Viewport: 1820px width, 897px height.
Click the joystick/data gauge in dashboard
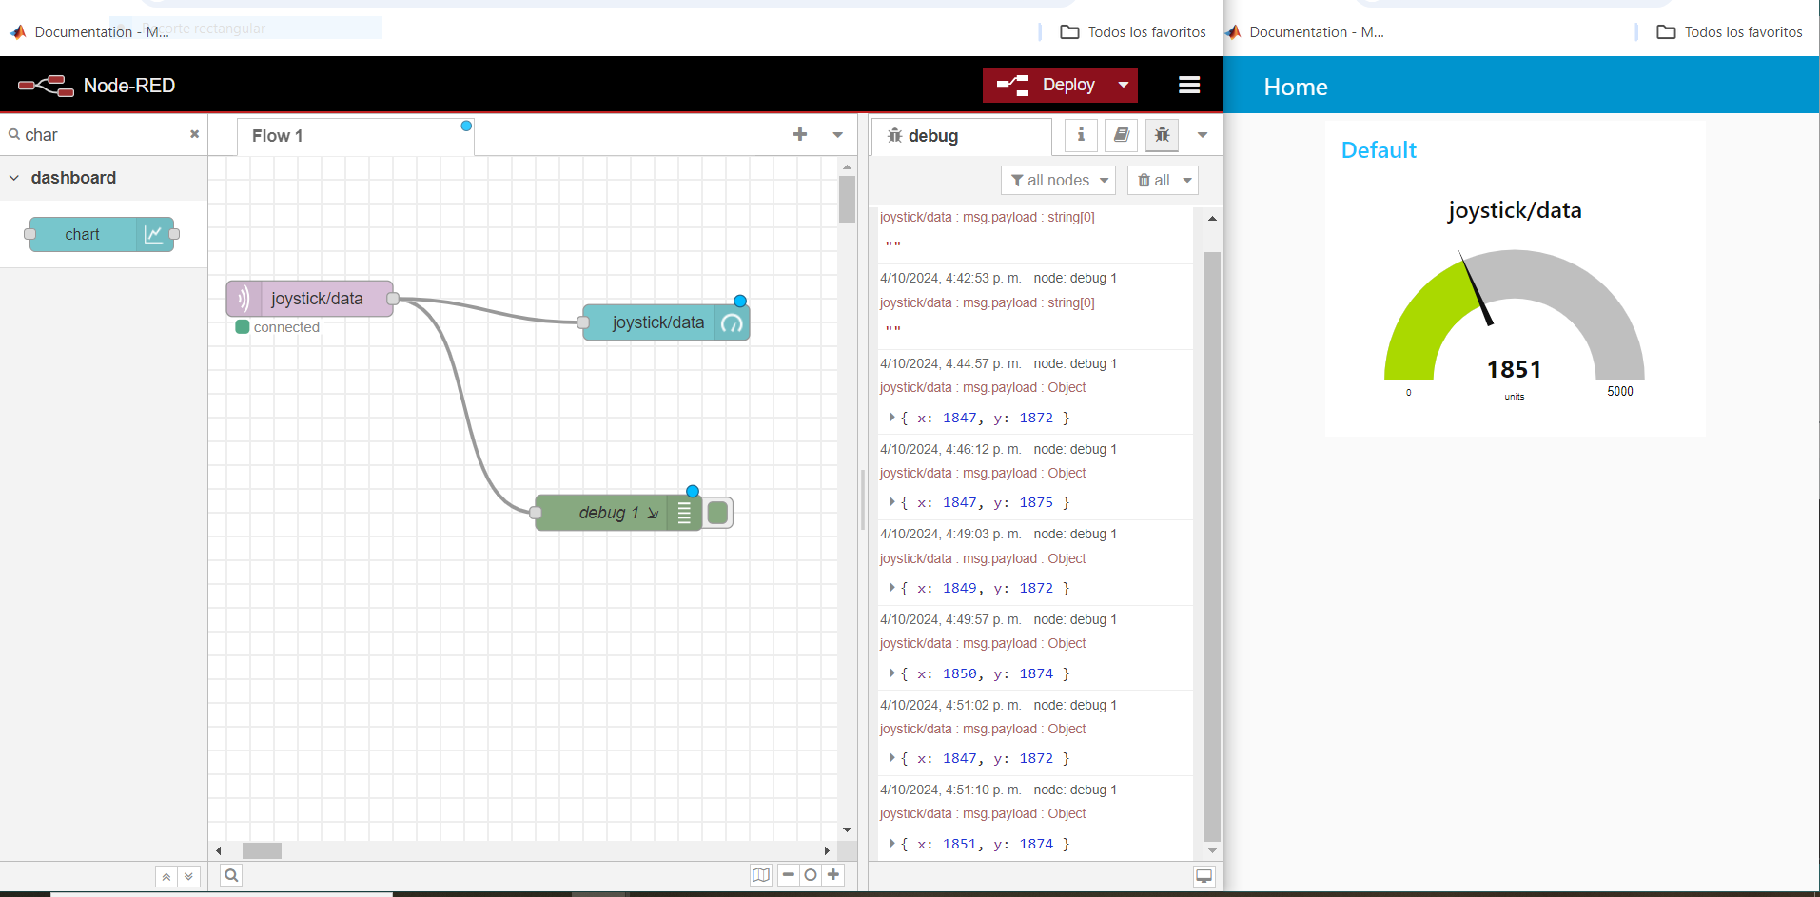(x=1515, y=316)
